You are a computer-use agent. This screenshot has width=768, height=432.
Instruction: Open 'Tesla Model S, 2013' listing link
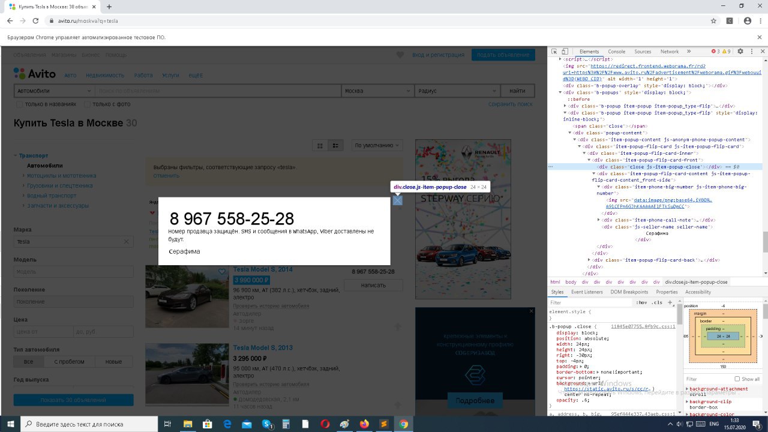pyautogui.click(x=263, y=347)
